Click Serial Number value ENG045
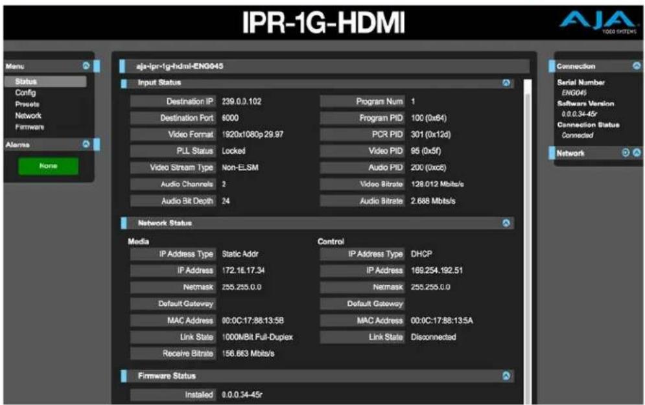Viewport: 645px width, 405px height. click(x=574, y=93)
